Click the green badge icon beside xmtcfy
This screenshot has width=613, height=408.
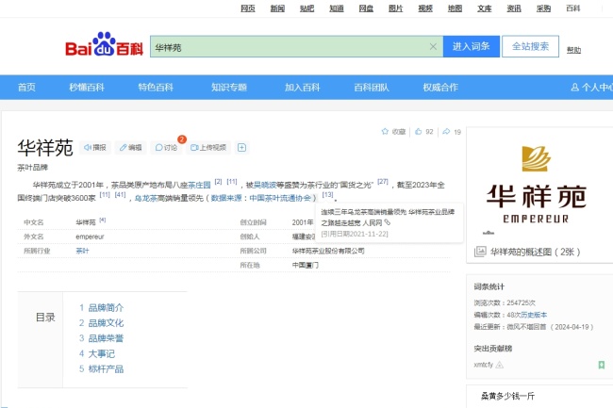pyautogui.click(x=602, y=365)
